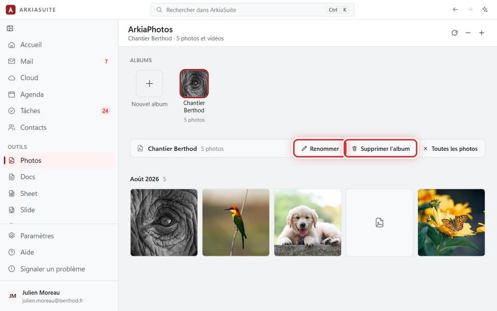Image resolution: width=497 pixels, height=311 pixels.
Task: Zoom out with the minus icon
Action: [x=468, y=33]
